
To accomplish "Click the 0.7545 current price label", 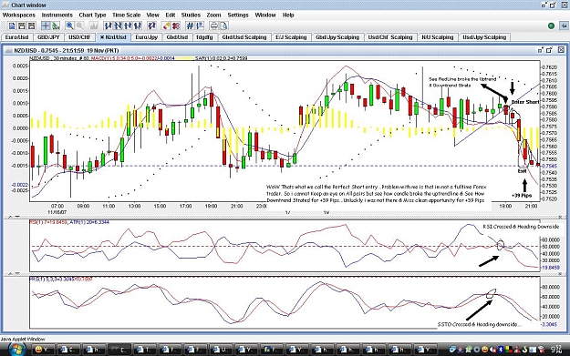I will [x=548, y=166].
